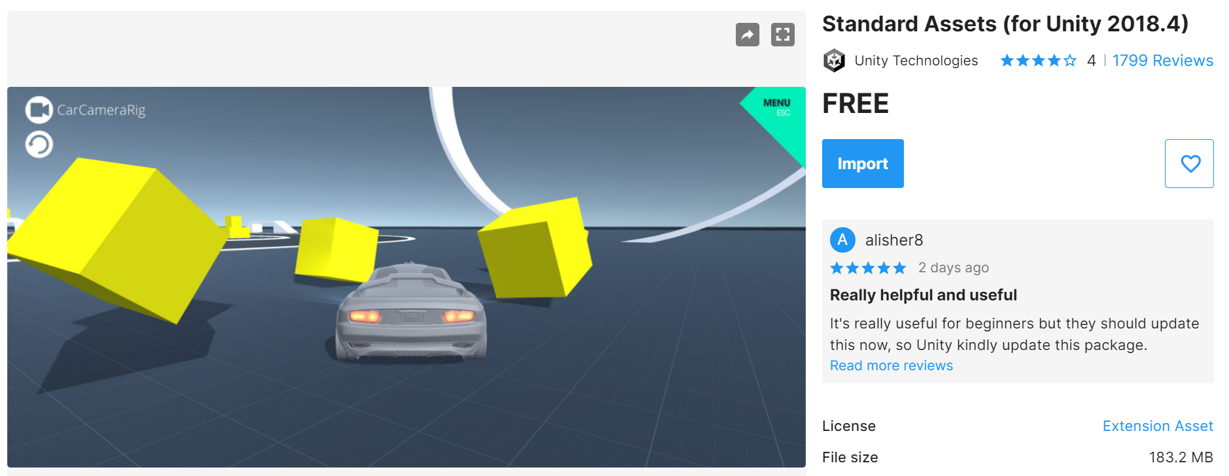Click Unity Technologies publisher name
The image size is (1229, 476).
click(x=916, y=61)
